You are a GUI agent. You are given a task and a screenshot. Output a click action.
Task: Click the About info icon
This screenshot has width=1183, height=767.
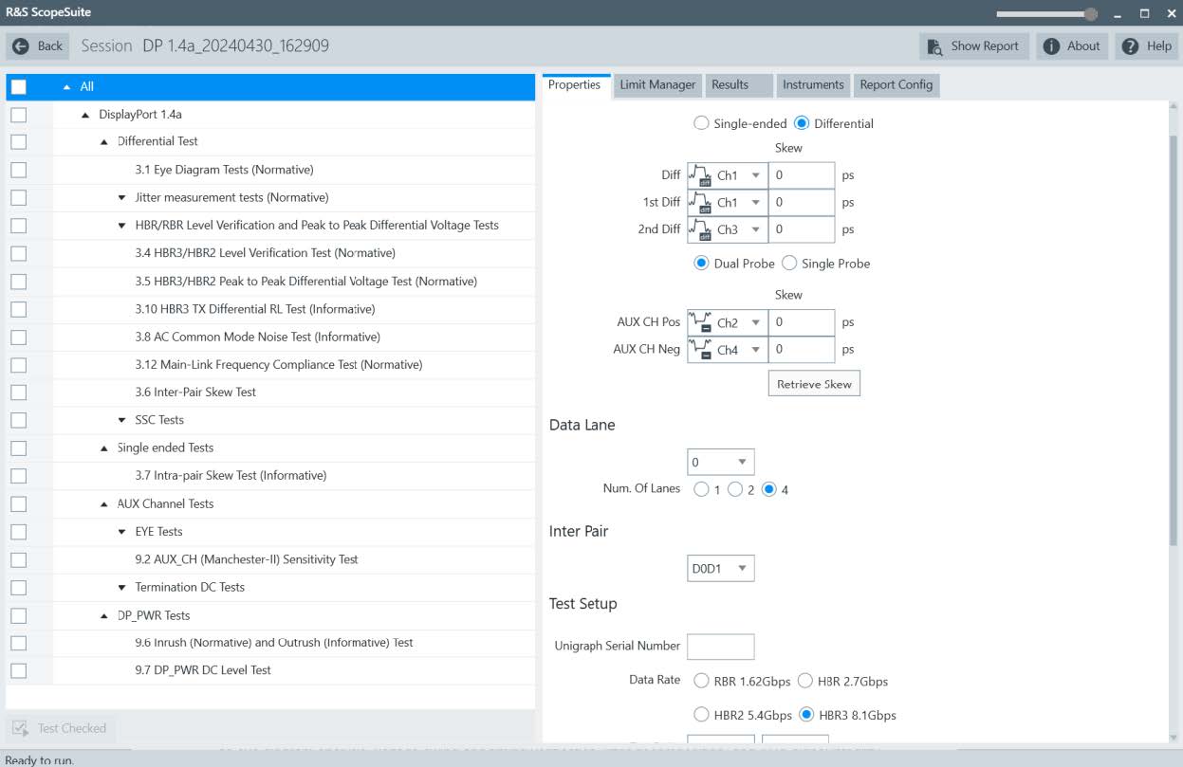(1051, 46)
